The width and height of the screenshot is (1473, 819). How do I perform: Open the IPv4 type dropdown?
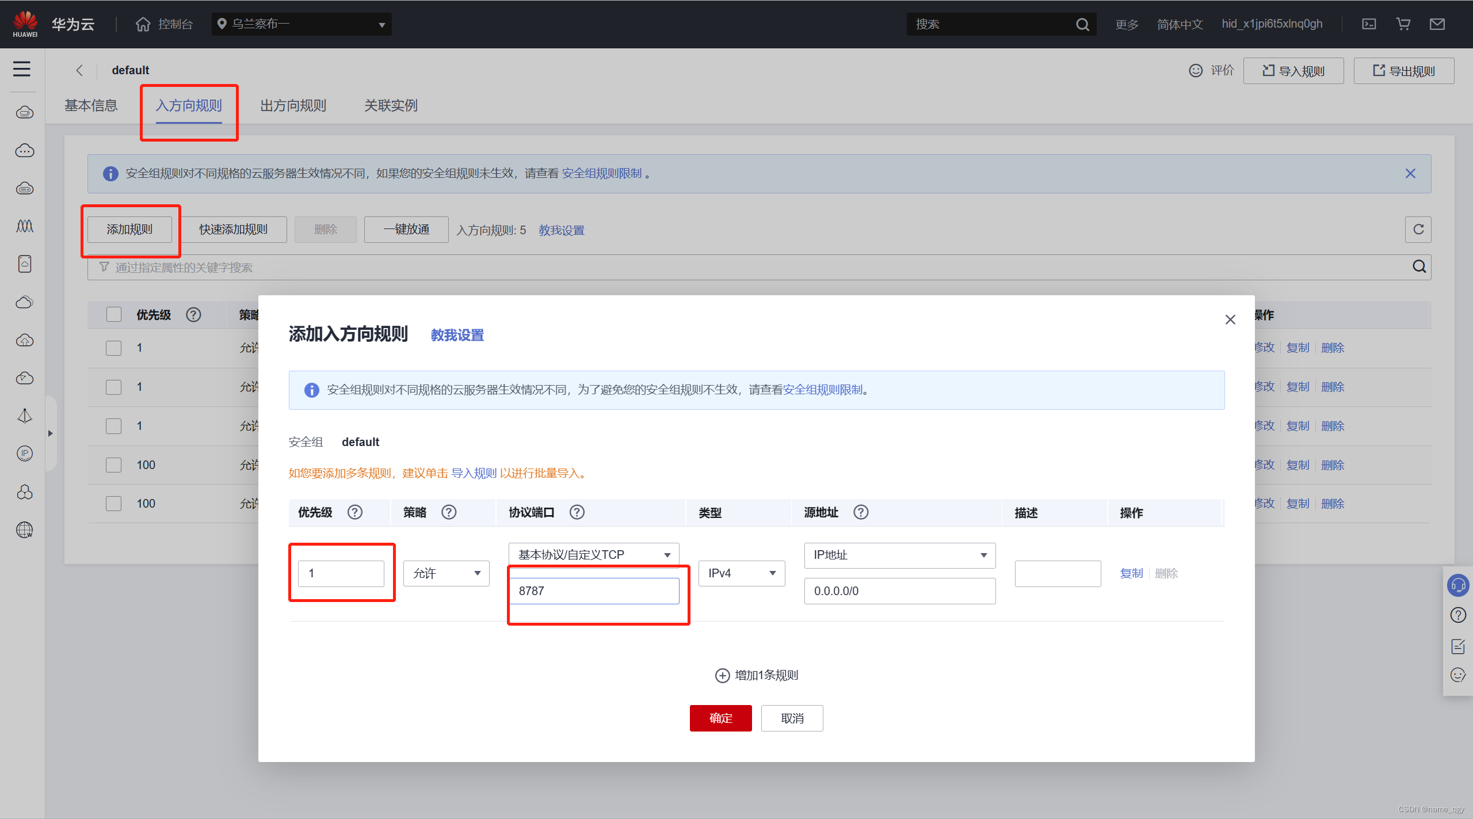coord(742,573)
